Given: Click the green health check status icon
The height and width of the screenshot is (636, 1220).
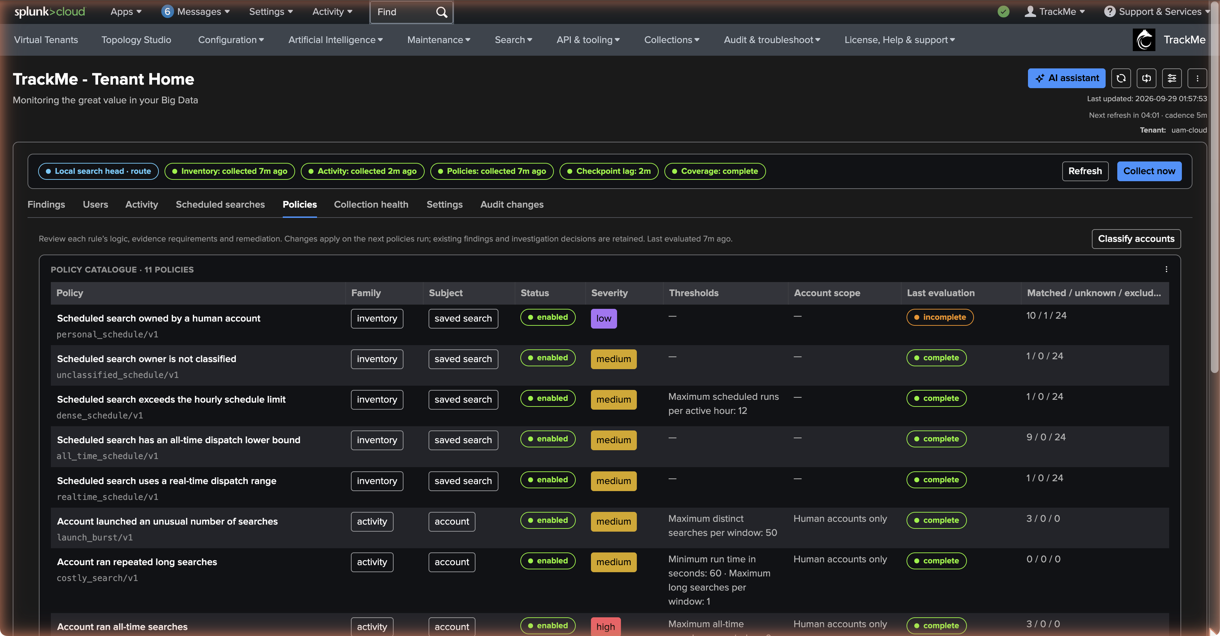Looking at the screenshot, I should pyautogui.click(x=1003, y=12).
